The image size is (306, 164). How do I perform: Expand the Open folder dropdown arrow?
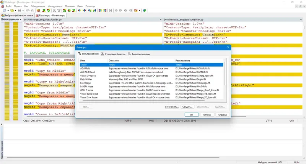coord(15,10)
